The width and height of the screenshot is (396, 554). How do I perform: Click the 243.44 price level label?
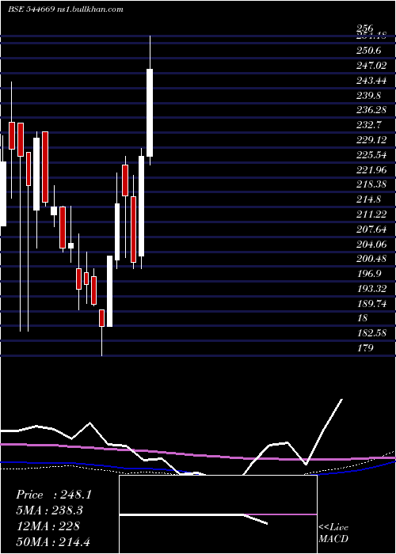tap(371, 81)
